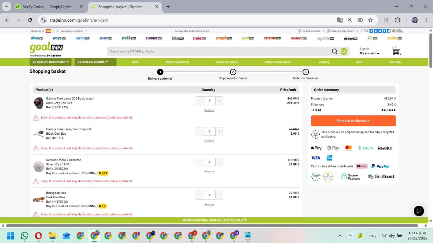433x243 pixels.
Task: Open browser extensions puzzle icon
Action: click(398, 20)
